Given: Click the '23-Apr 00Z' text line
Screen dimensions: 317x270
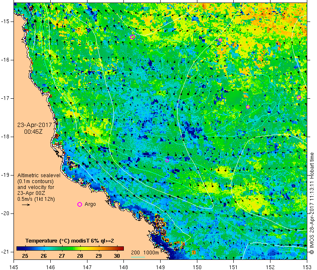Looking at the screenshot, I should click(31, 193).
